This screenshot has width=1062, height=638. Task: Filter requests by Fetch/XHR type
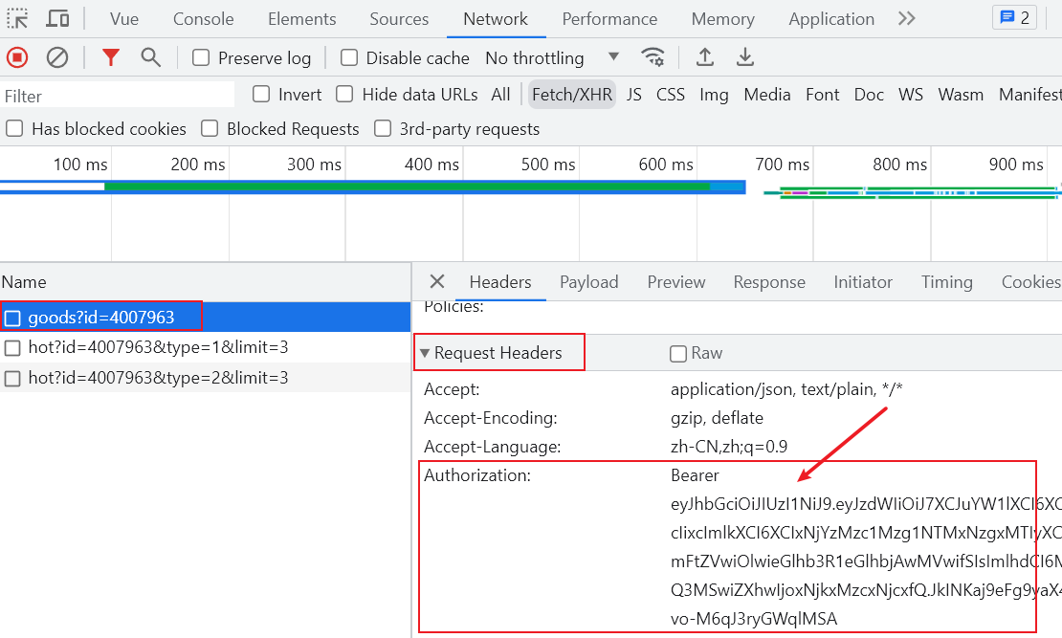571,94
